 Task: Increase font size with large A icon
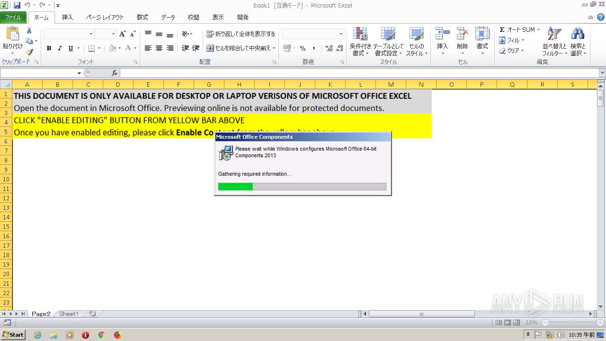[122, 34]
